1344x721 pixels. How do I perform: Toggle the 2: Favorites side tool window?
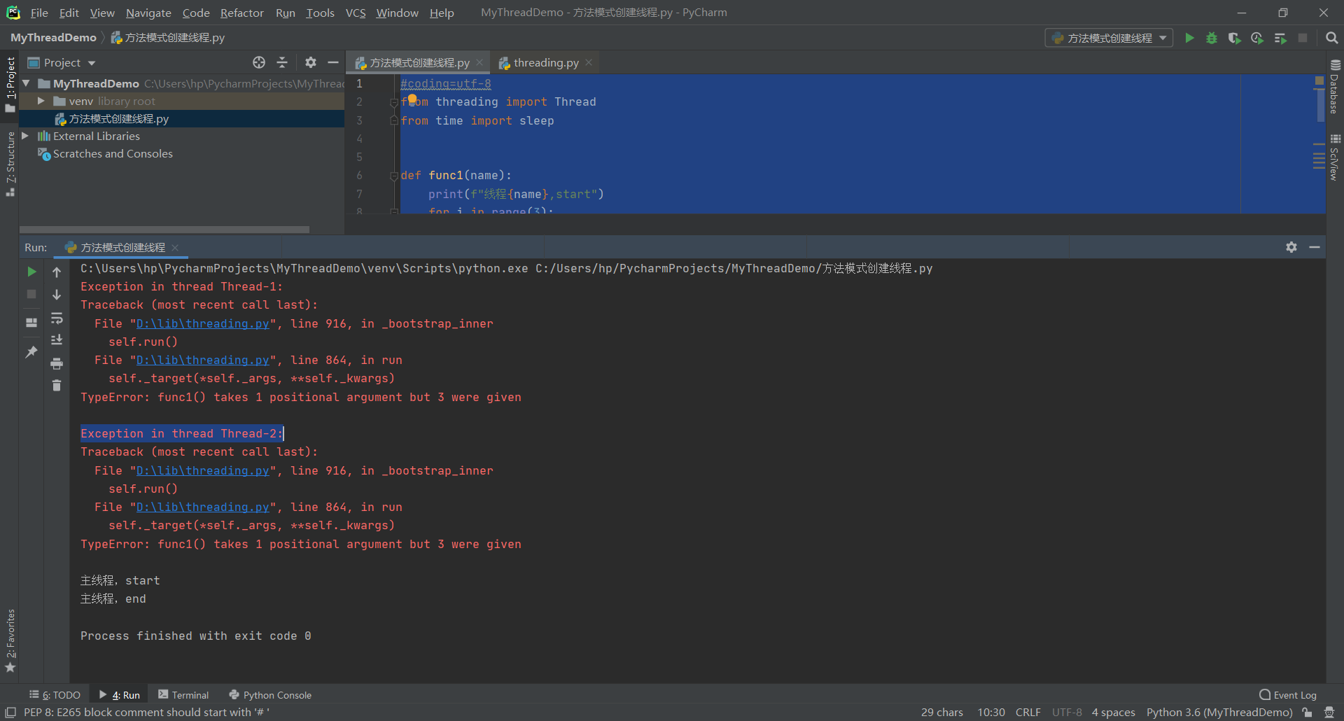coord(10,640)
